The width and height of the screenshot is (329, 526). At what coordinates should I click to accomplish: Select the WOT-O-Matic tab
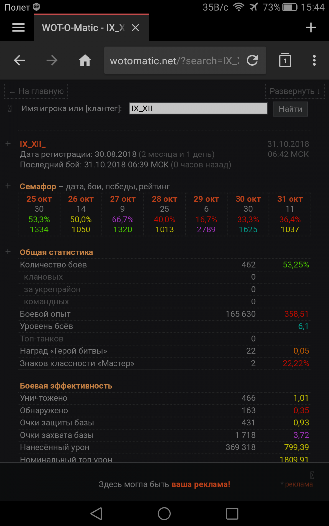point(82,28)
